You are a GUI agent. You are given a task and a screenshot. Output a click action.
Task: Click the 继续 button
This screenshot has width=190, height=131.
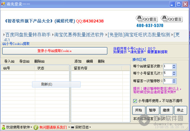tap(167, 110)
